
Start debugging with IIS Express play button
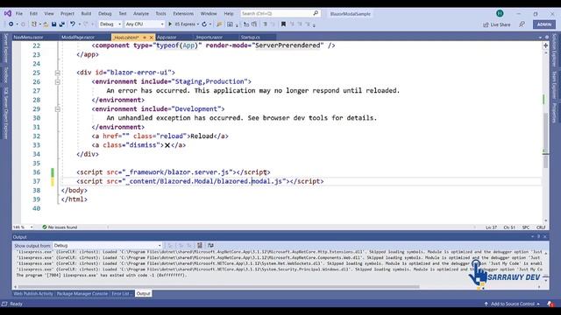click(x=170, y=24)
